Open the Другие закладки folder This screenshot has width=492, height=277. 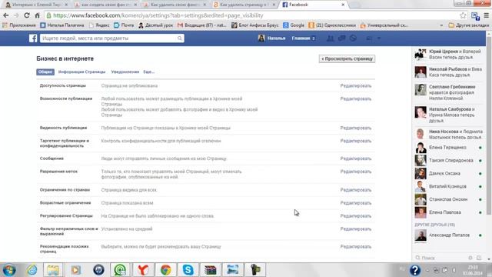469,25
